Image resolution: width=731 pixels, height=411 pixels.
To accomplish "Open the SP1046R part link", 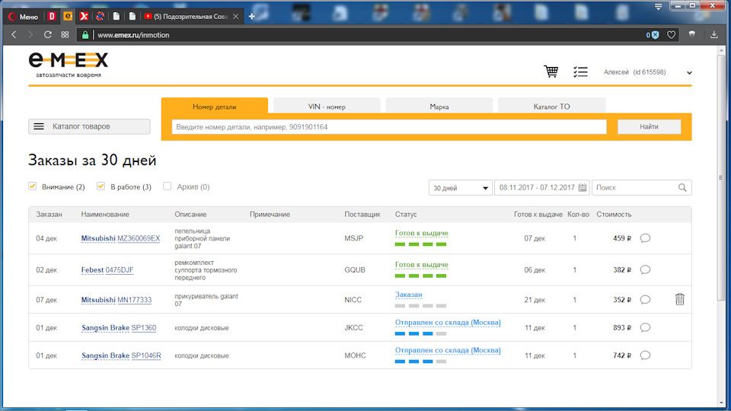I will tap(146, 355).
